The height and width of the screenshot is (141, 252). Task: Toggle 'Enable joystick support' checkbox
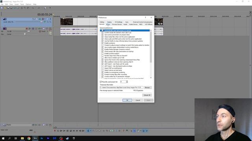[102, 54]
